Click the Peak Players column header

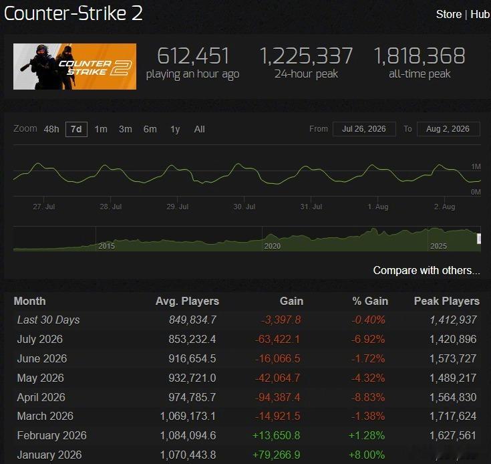coord(447,301)
